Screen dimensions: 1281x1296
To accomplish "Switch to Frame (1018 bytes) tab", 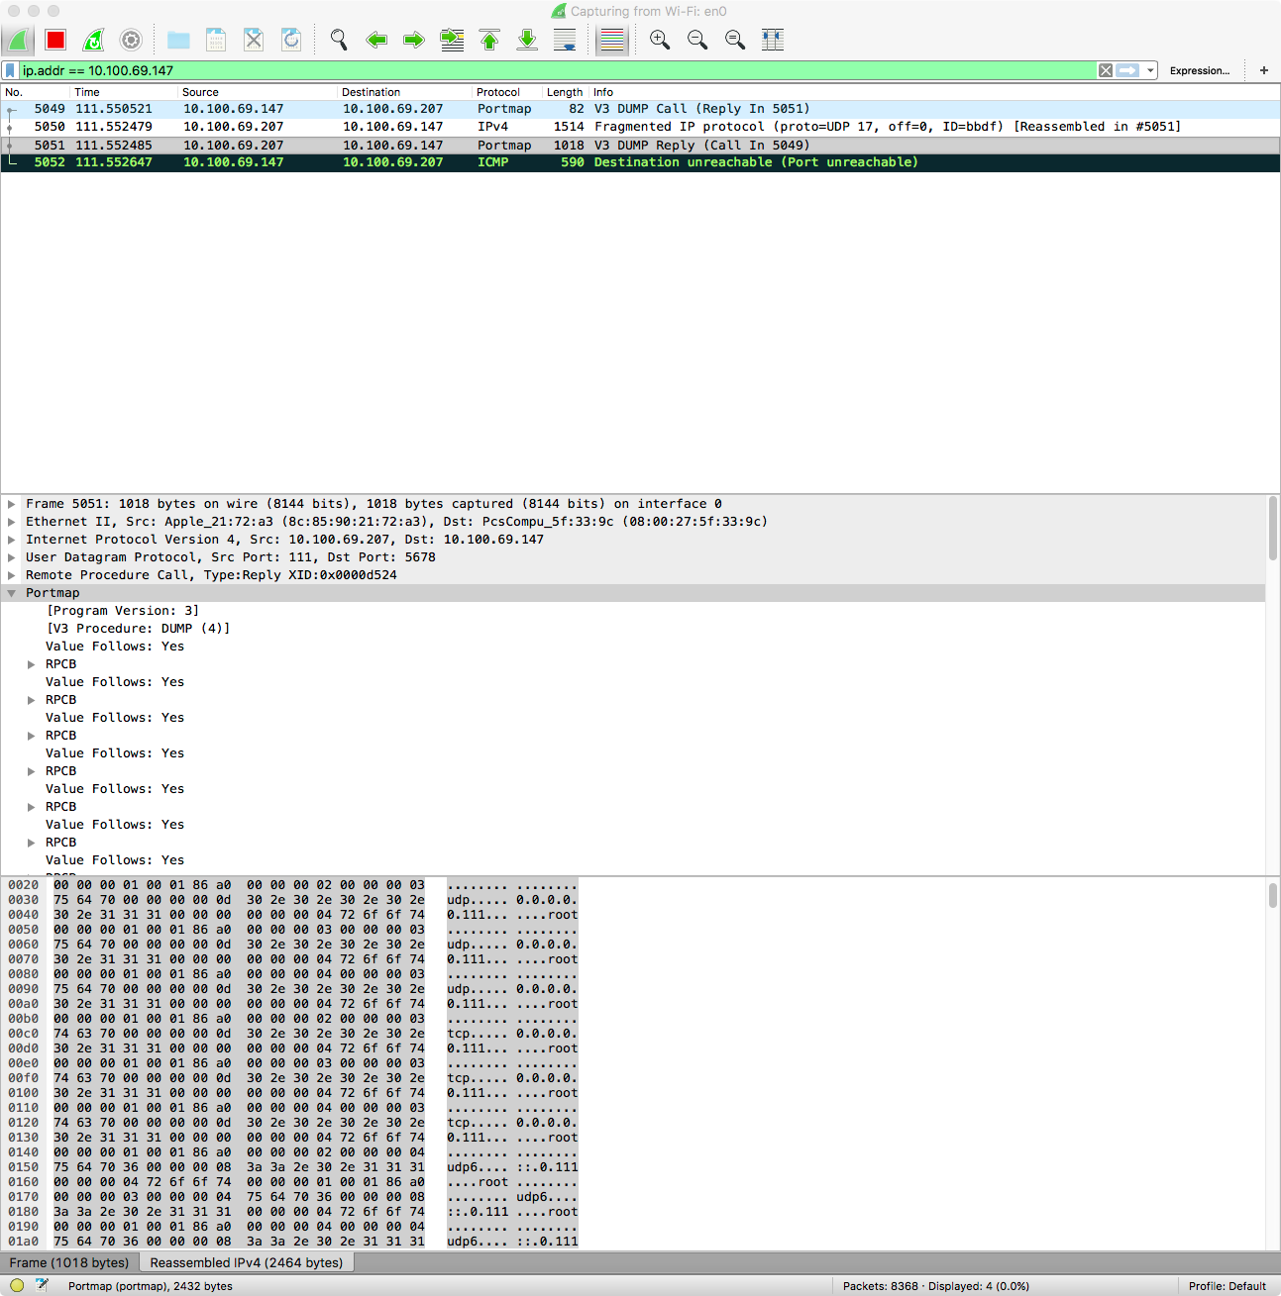I will click(x=69, y=1262).
